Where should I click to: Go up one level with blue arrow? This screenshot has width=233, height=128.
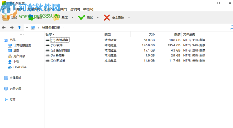click(x=19, y=28)
